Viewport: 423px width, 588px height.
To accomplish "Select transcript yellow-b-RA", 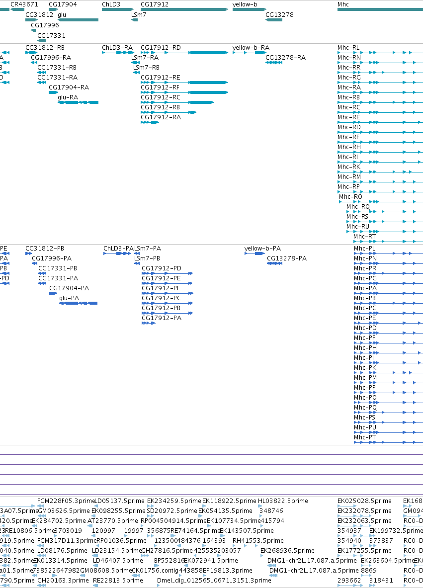I will coord(251,48).
